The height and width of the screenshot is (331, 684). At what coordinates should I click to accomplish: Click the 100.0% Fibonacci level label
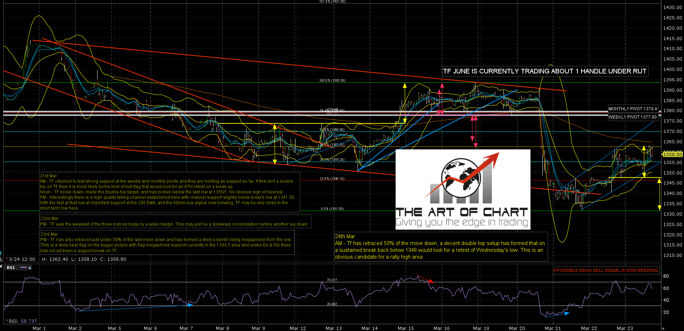332,81
